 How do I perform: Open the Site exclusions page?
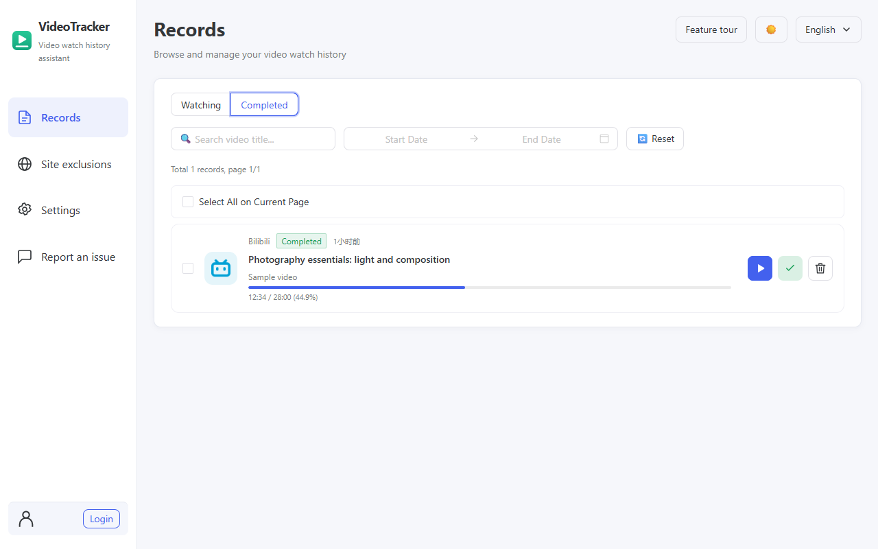(x=68, y=164)
